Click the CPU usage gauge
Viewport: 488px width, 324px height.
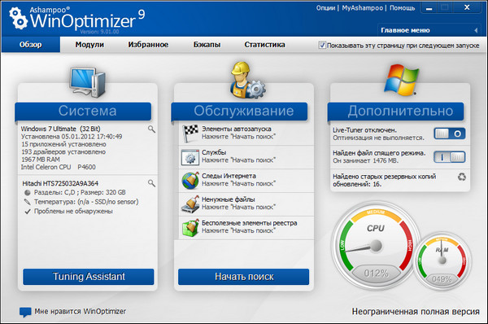coord(376,246)
